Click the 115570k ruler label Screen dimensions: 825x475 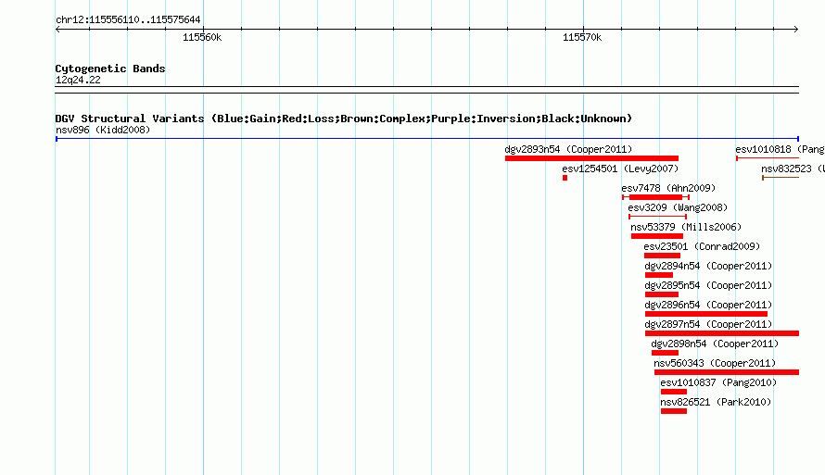[x=582, y=37]
